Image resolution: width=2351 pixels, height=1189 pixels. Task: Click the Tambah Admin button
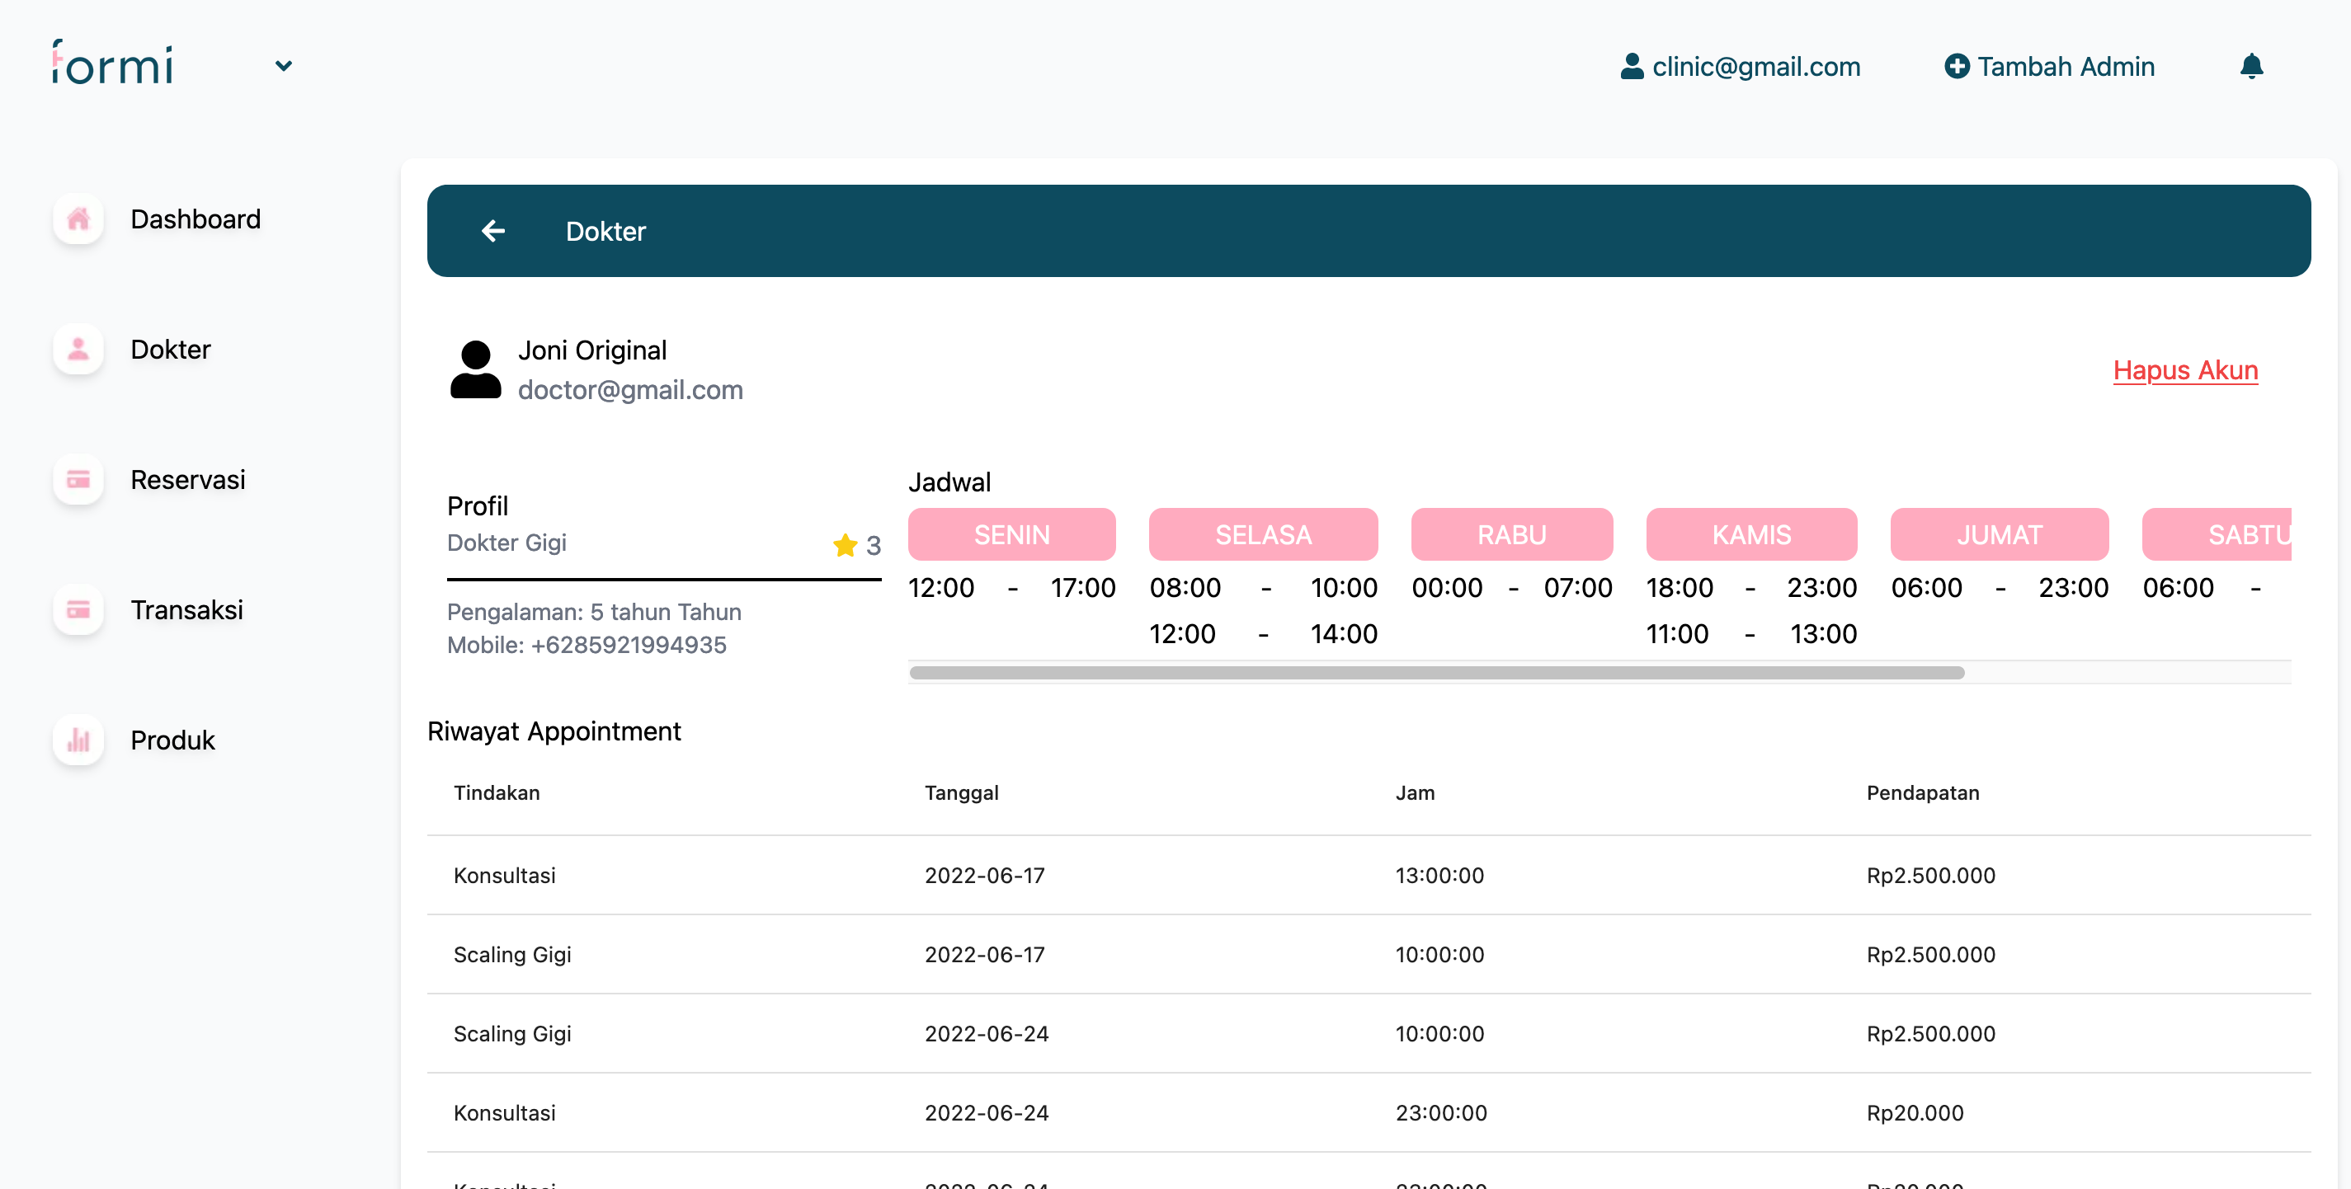point(2049,66)
